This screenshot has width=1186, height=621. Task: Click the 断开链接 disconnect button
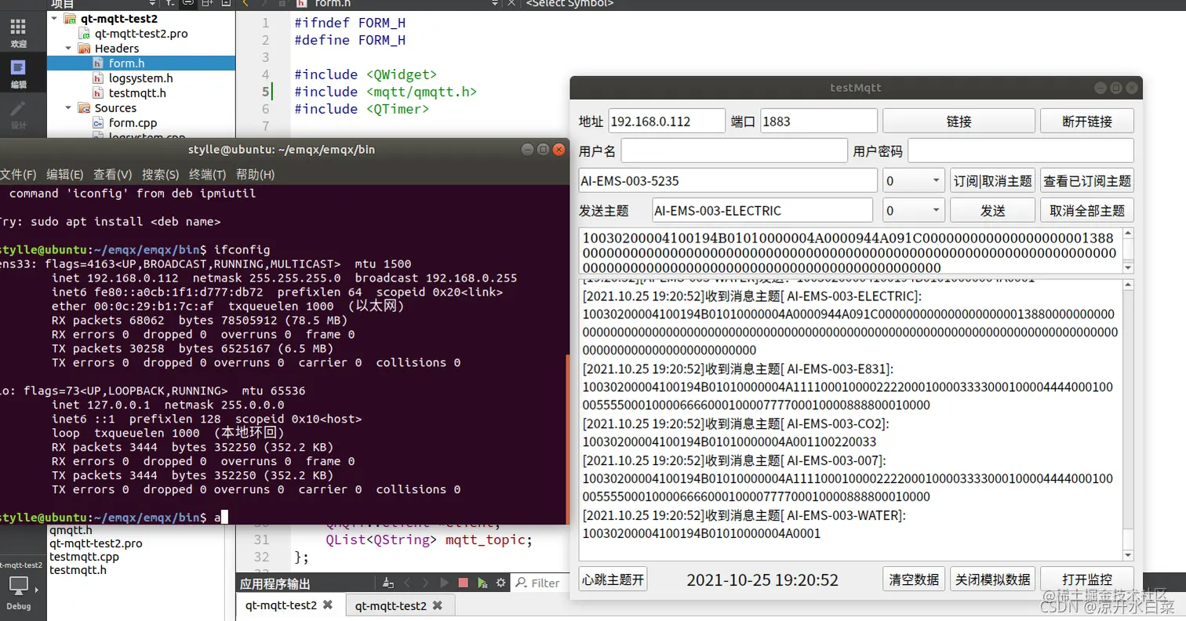point(1087,122)
